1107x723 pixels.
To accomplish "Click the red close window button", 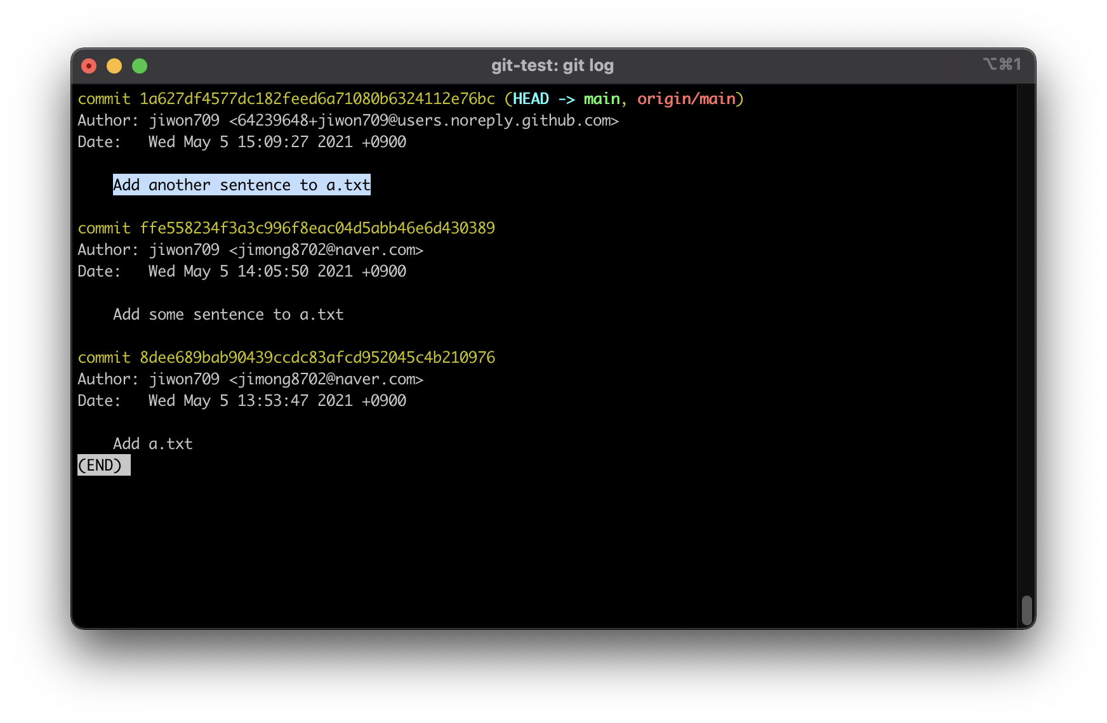I will (89, 66).
